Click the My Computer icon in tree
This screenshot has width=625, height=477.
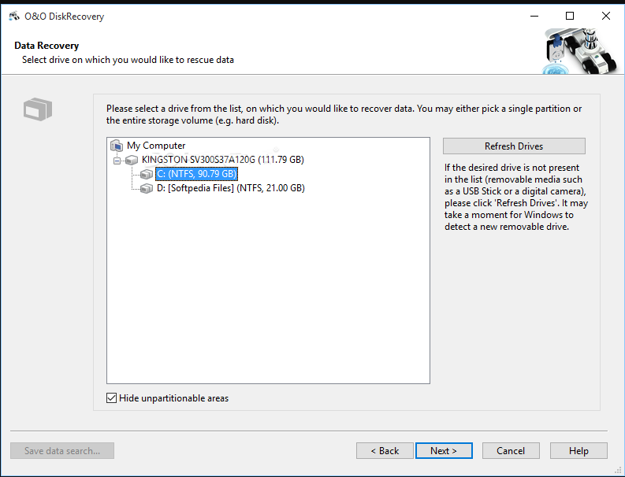point(117,146)
